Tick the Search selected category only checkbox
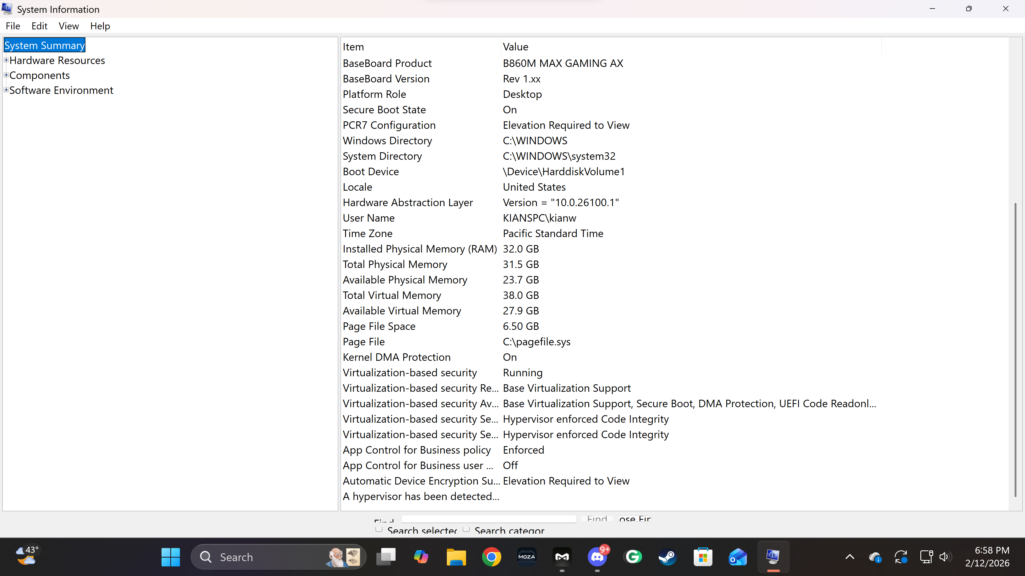Viewport: 1025px width, 576px height. (379, 529)
